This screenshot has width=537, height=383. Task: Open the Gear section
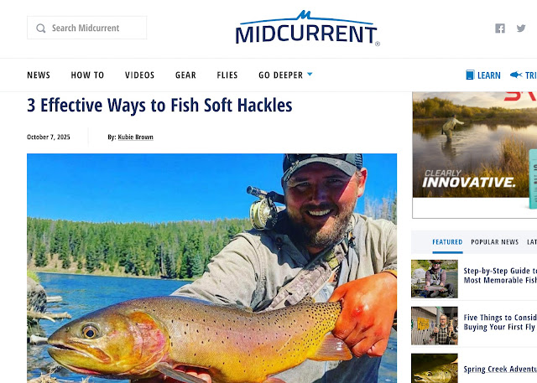(x=185, y=75)
